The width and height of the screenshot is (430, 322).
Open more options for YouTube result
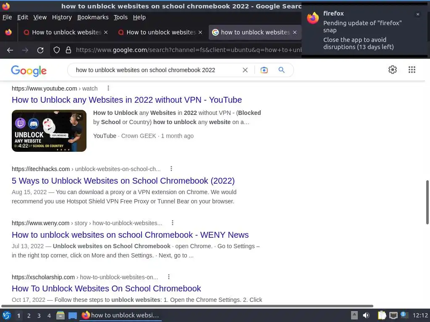pyautogui.click(x=108, y=88)
